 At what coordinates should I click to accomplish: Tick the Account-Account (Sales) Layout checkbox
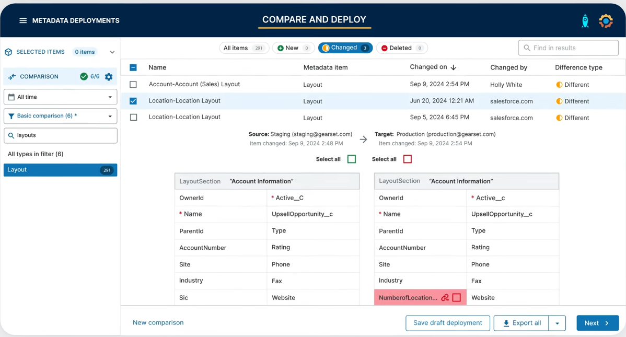[x=133, y=85]
